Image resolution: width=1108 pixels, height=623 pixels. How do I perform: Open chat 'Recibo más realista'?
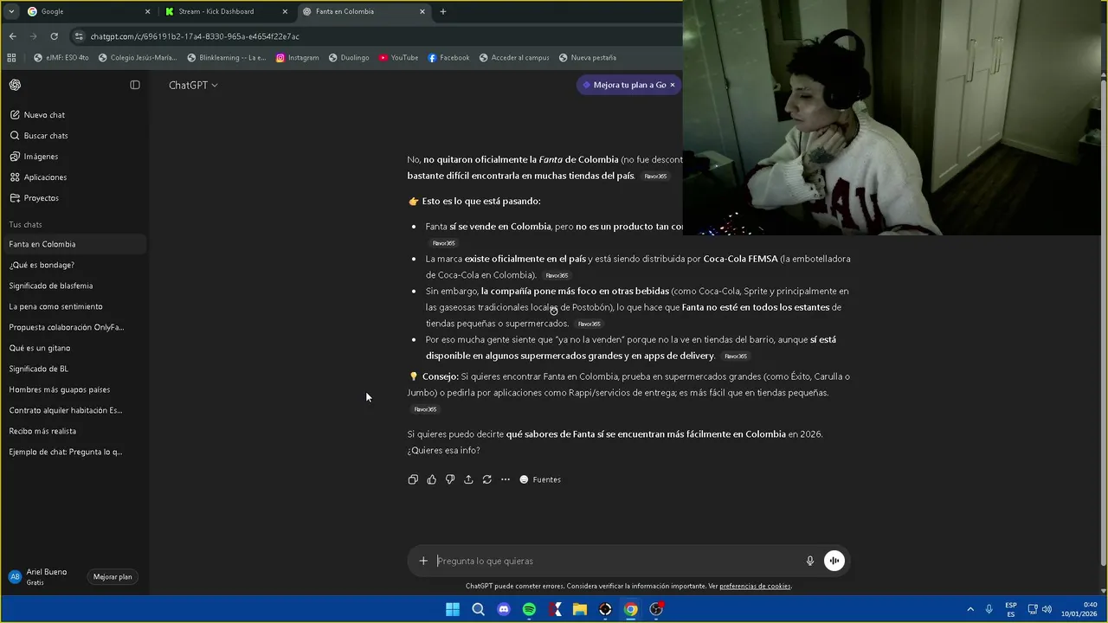[x=74, y=431]
